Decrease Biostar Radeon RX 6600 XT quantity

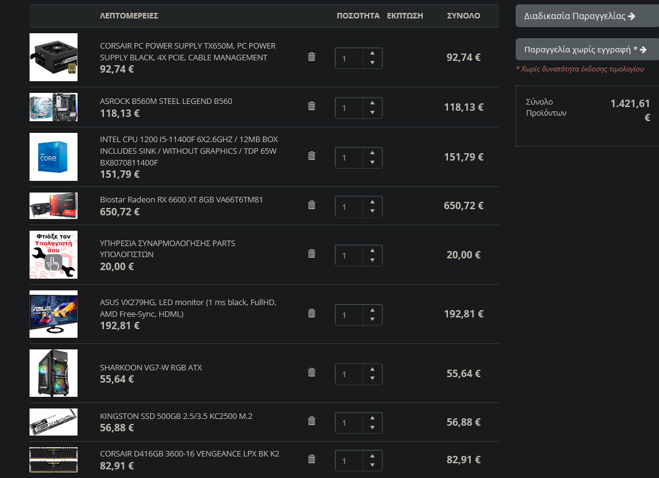click(x=372, y=211)
